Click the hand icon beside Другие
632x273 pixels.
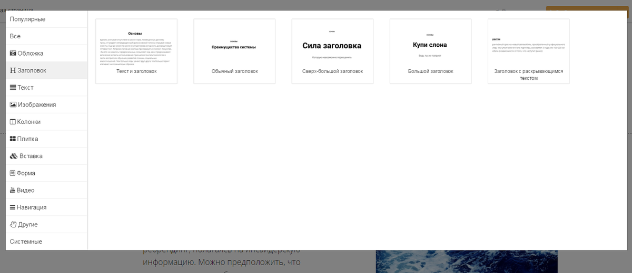(13, 225)
